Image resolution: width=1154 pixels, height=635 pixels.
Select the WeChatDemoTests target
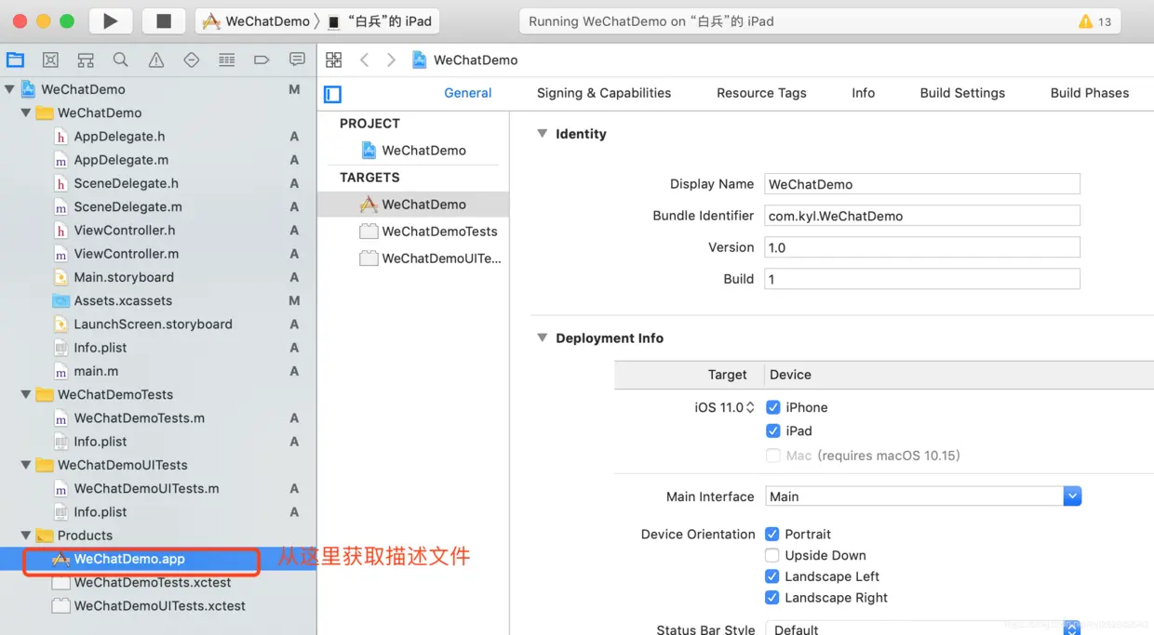coord(439,232)
